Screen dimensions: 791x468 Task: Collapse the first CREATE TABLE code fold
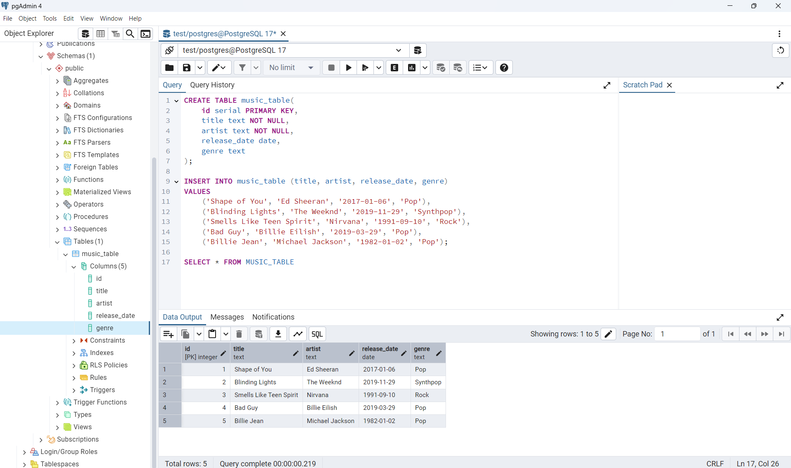point(176,101)
